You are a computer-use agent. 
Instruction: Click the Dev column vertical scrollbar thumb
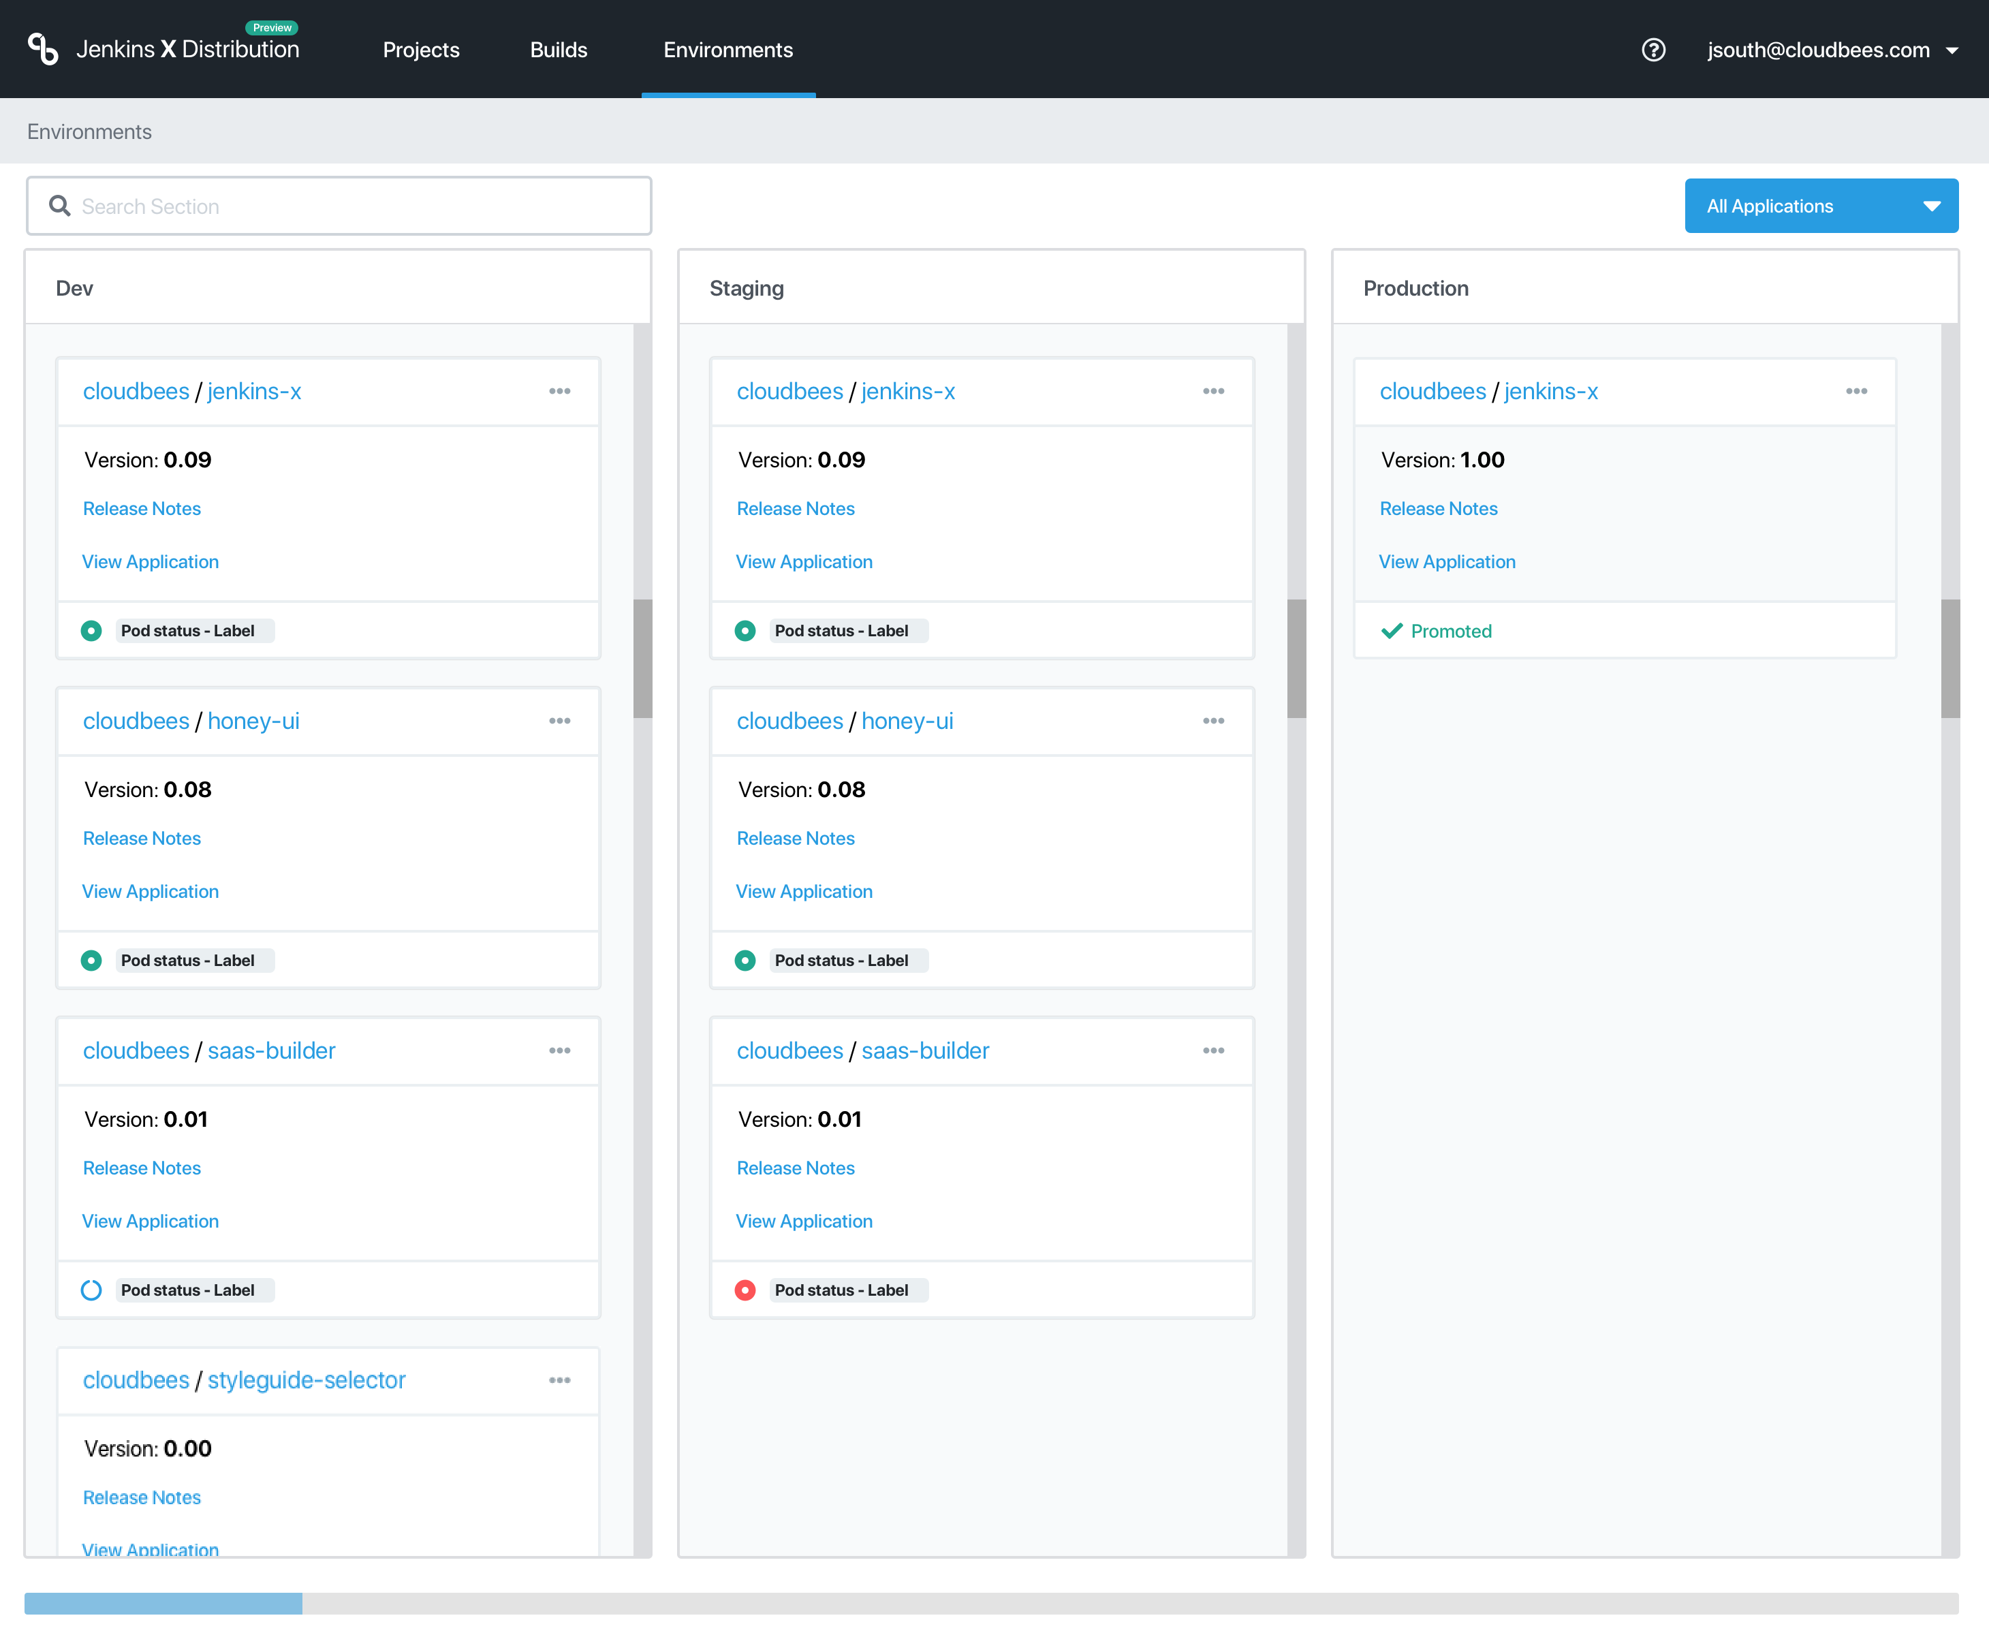[642, 658]
